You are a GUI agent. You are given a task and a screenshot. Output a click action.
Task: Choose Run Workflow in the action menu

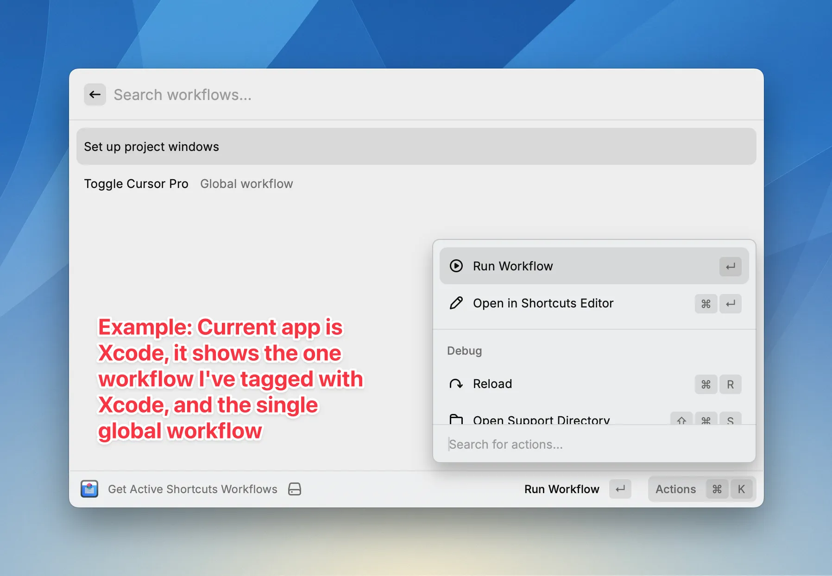click(594, 266)
